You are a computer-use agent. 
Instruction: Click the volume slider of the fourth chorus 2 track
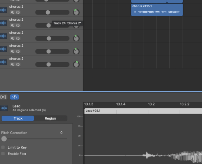click(x=52, y=52)
